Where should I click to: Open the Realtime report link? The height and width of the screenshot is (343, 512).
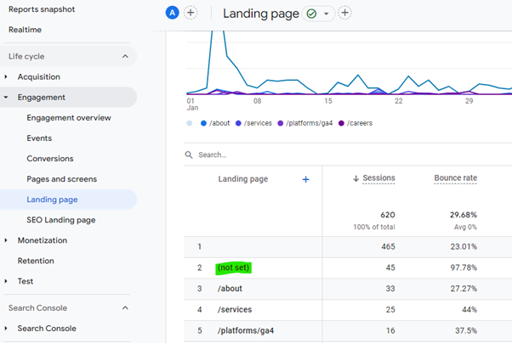coord(25,30)
